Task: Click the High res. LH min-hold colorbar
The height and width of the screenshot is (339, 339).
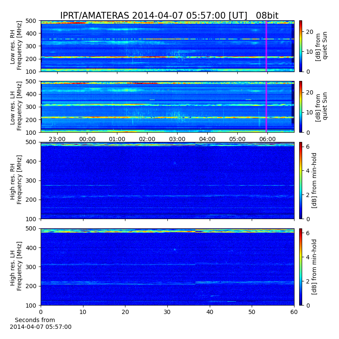Action: pyautogui.click(x=300, y=267)
